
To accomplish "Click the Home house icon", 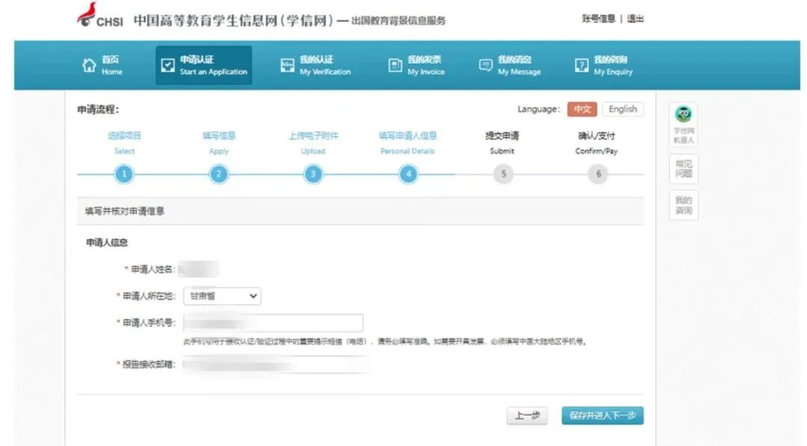I will pos(89,65).
